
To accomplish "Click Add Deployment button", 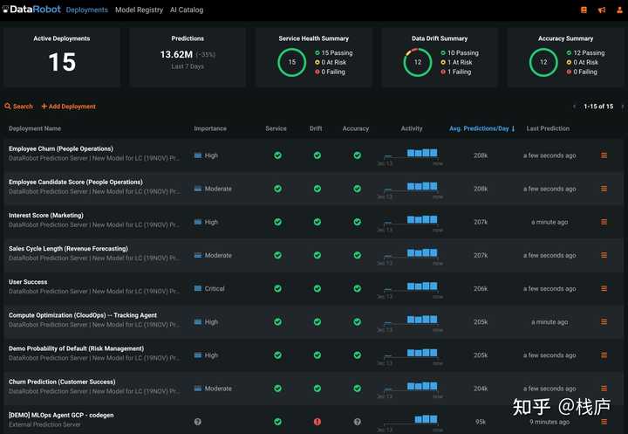I will click(x=69, y=107).
